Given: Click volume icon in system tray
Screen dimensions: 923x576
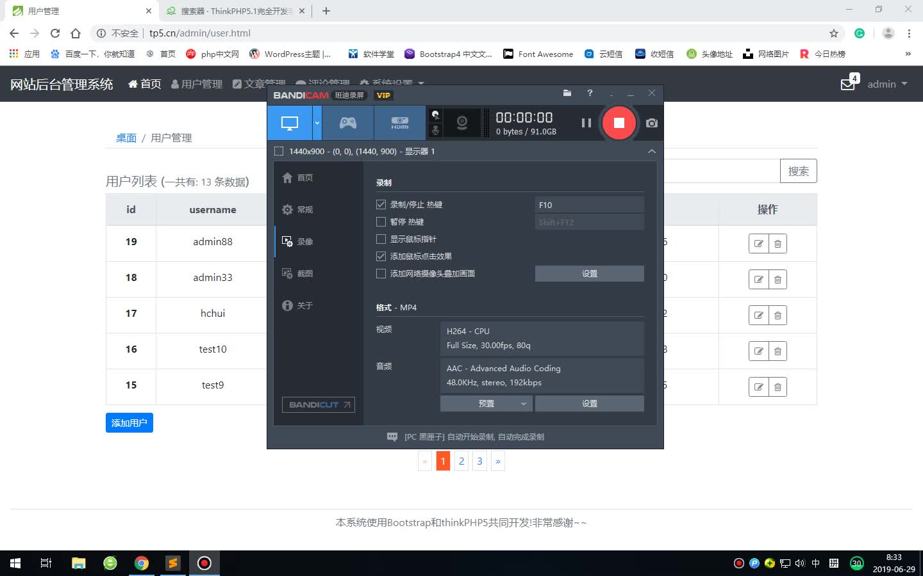Looking at the screenshot, I should point(800,564).
